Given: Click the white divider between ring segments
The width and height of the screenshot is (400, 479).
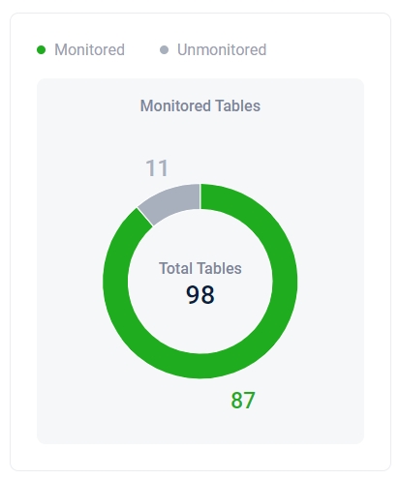Looking at the screenshot, I should pyautogui.click(x=144, y=217).
